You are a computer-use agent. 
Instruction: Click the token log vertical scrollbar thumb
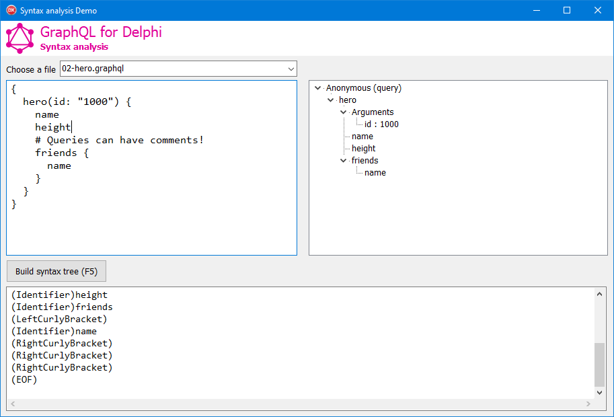click(x=599, y=363)
